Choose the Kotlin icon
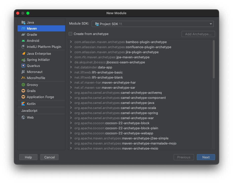This screenshot has width=233, height=183. 23,104
